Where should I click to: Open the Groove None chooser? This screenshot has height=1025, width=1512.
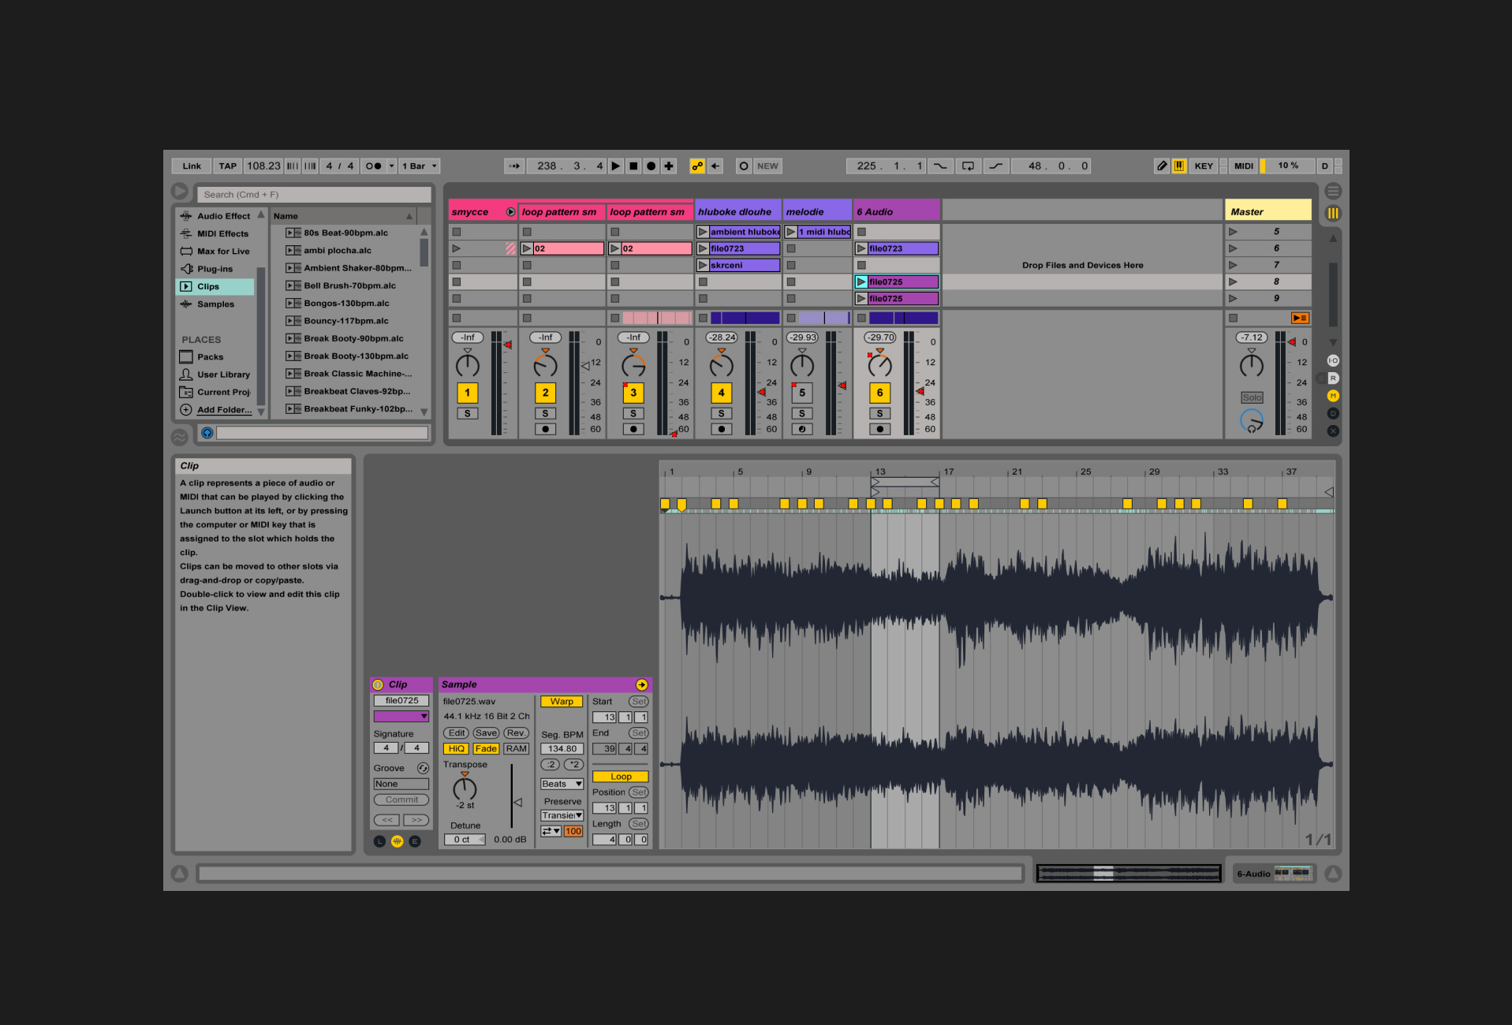[x=401, y=784]
